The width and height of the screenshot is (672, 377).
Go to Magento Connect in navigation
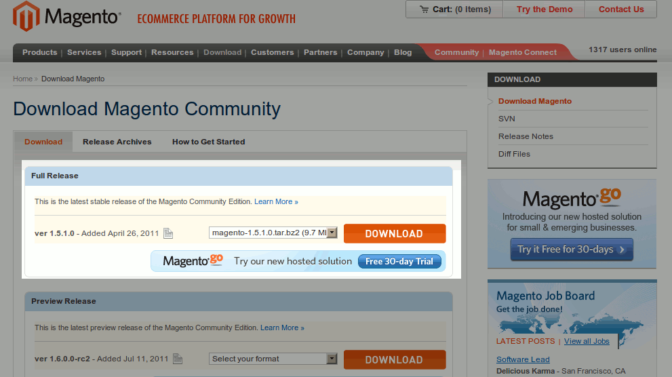point(522,52)
